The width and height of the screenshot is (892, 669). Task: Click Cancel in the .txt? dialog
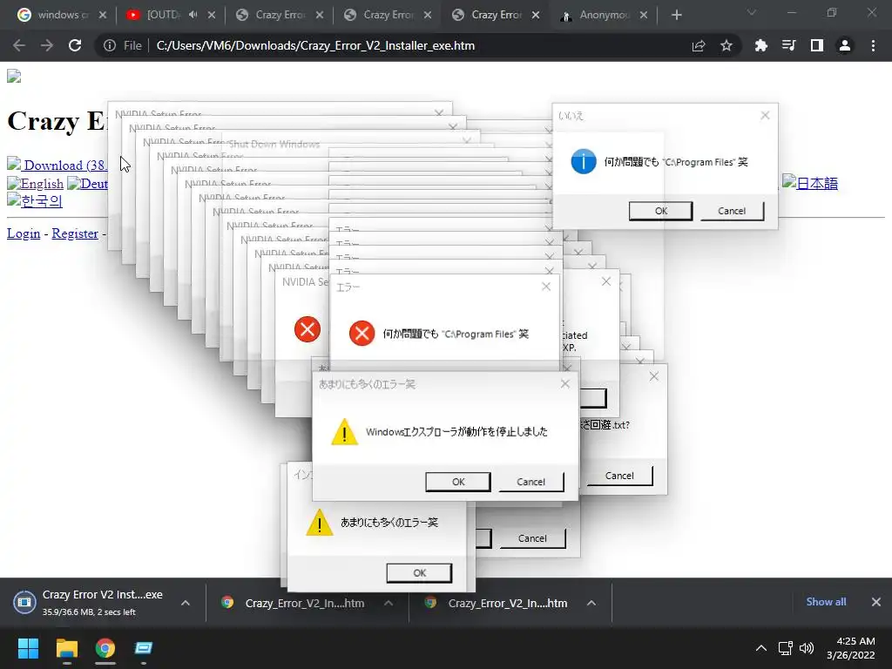pyautogui.click(x=619, y=476)
